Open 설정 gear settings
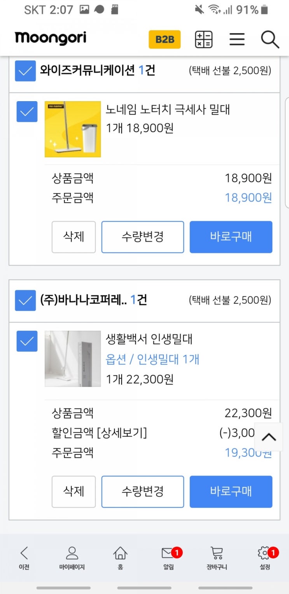289x594 pixels. click(x=264, y=557)
